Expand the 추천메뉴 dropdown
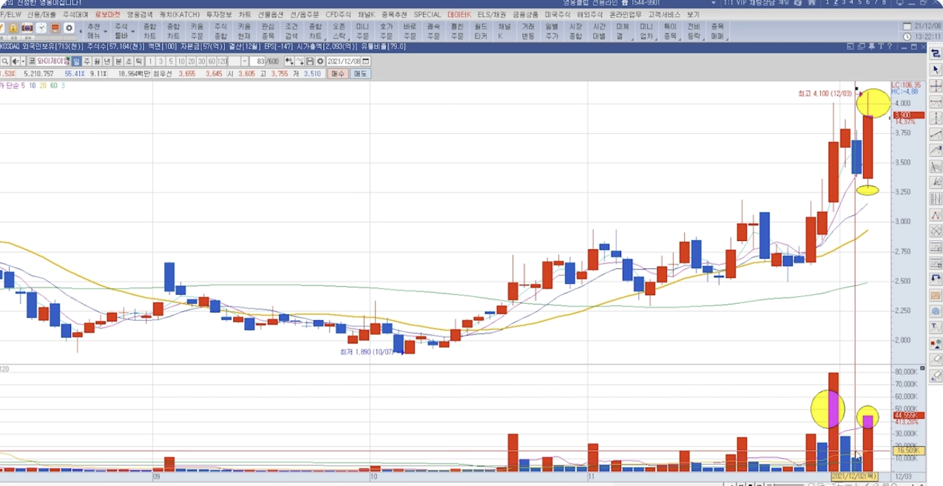Screen dimensions: 943x486 (105, 31)
